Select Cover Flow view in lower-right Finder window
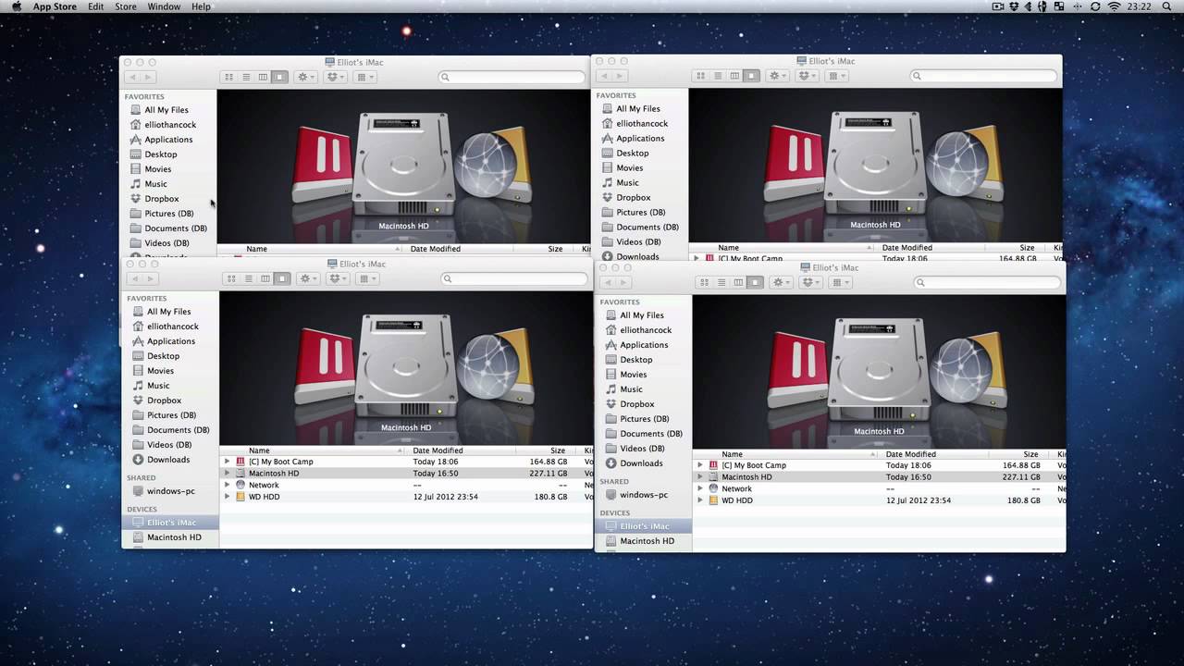 point(755,282)
